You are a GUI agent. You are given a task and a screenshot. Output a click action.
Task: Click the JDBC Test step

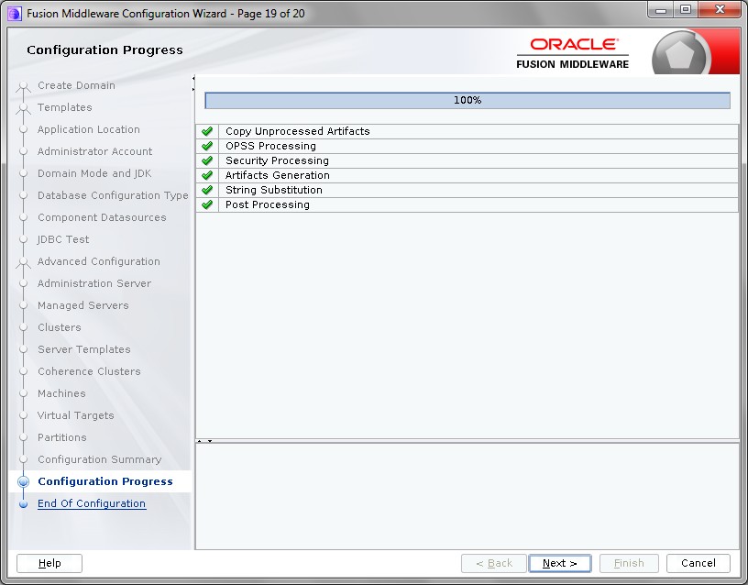point(63,239)
